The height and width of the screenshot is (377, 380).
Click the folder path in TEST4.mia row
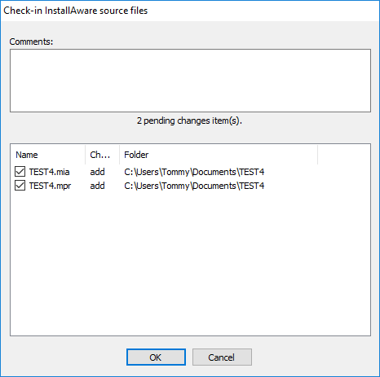coord(194,172)
